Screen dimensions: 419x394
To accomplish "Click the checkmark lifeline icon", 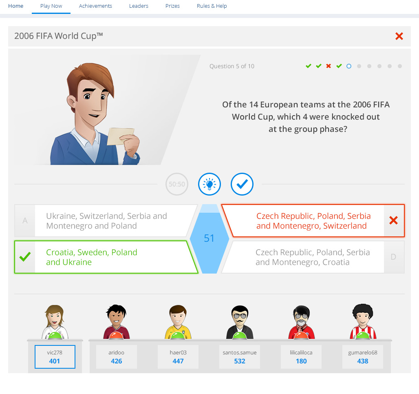I will click(x=242, y=184).
